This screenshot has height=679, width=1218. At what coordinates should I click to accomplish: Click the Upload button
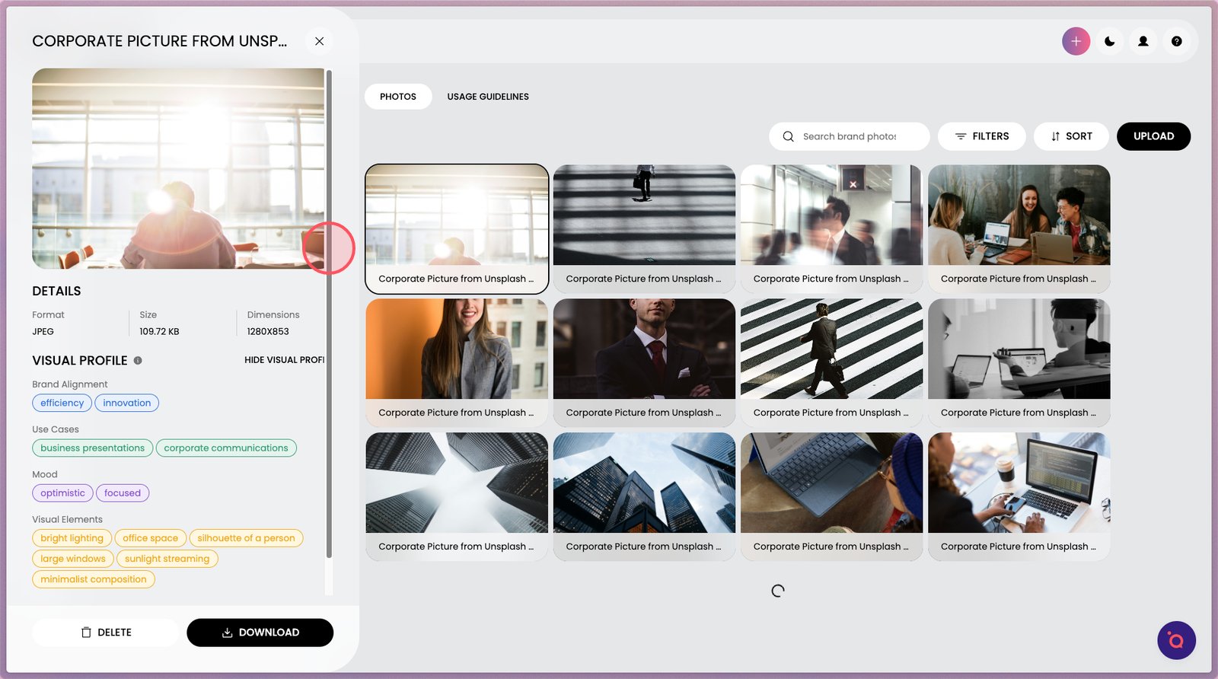click(x=1153, y=136)
